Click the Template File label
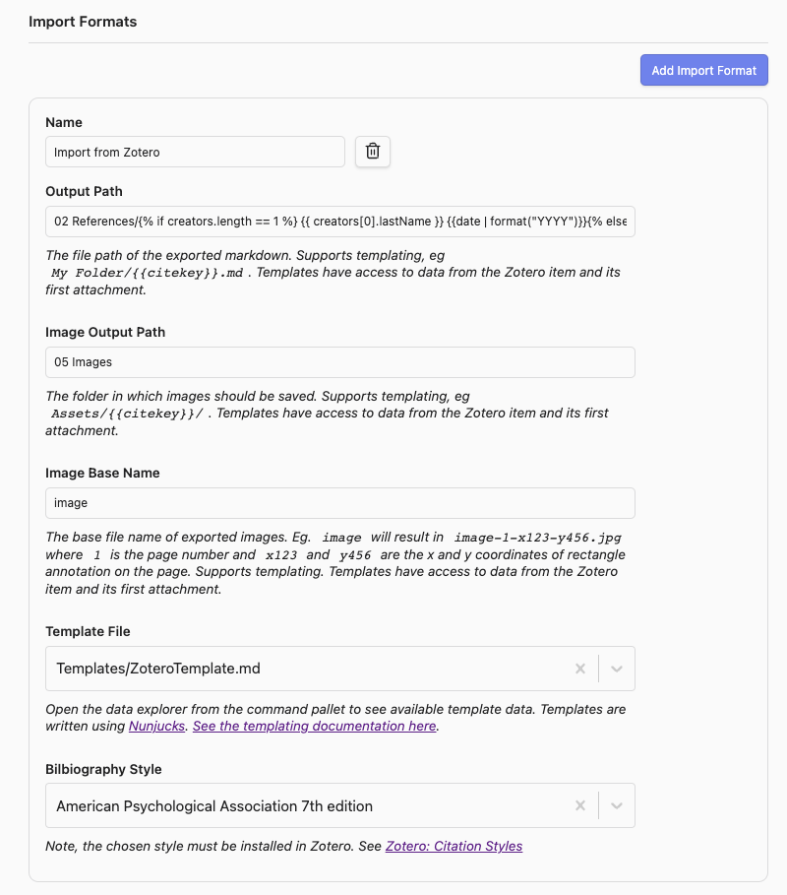The width and height of the screenshot is (787, 895). pos(88,631)
